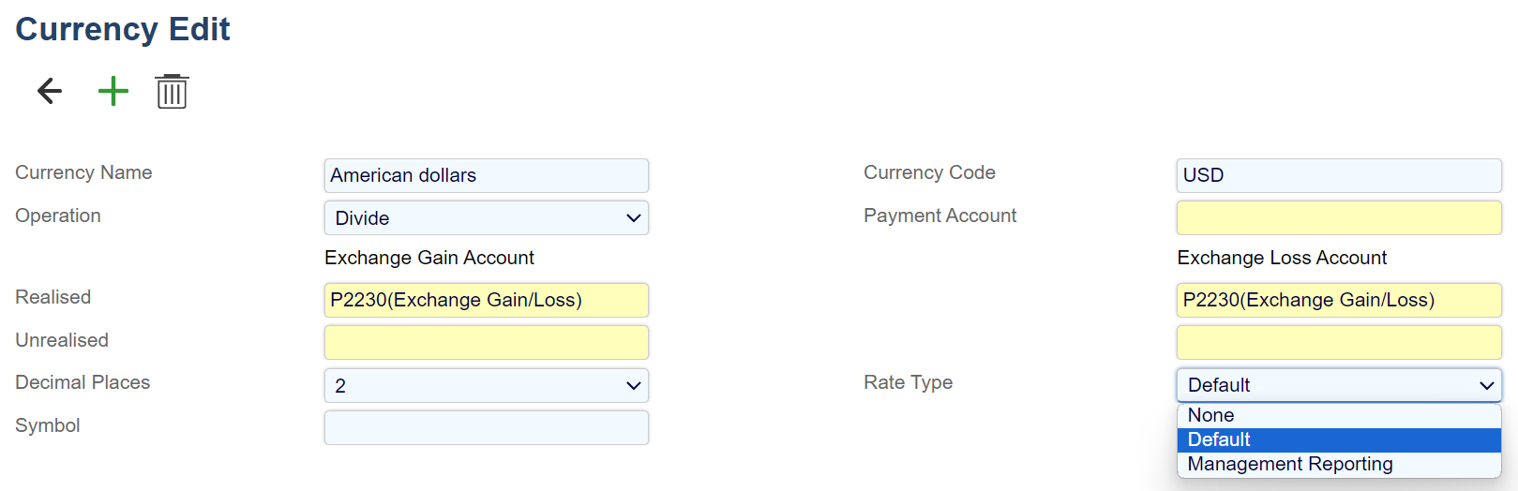
Task: Click the Currency Name input field
Action: click(x=486, y=175)
